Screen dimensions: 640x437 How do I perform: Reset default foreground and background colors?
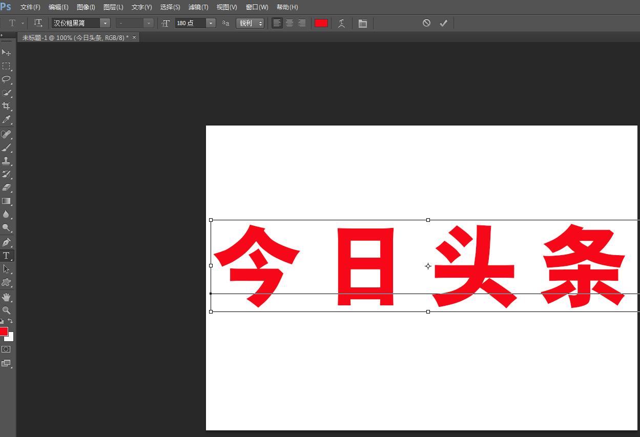coord(2,321)
